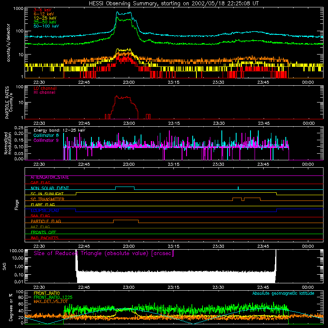Click the 1000 tick on count-rate axis
The height and width of the screenshot is (328, 328).
(18, 8)
